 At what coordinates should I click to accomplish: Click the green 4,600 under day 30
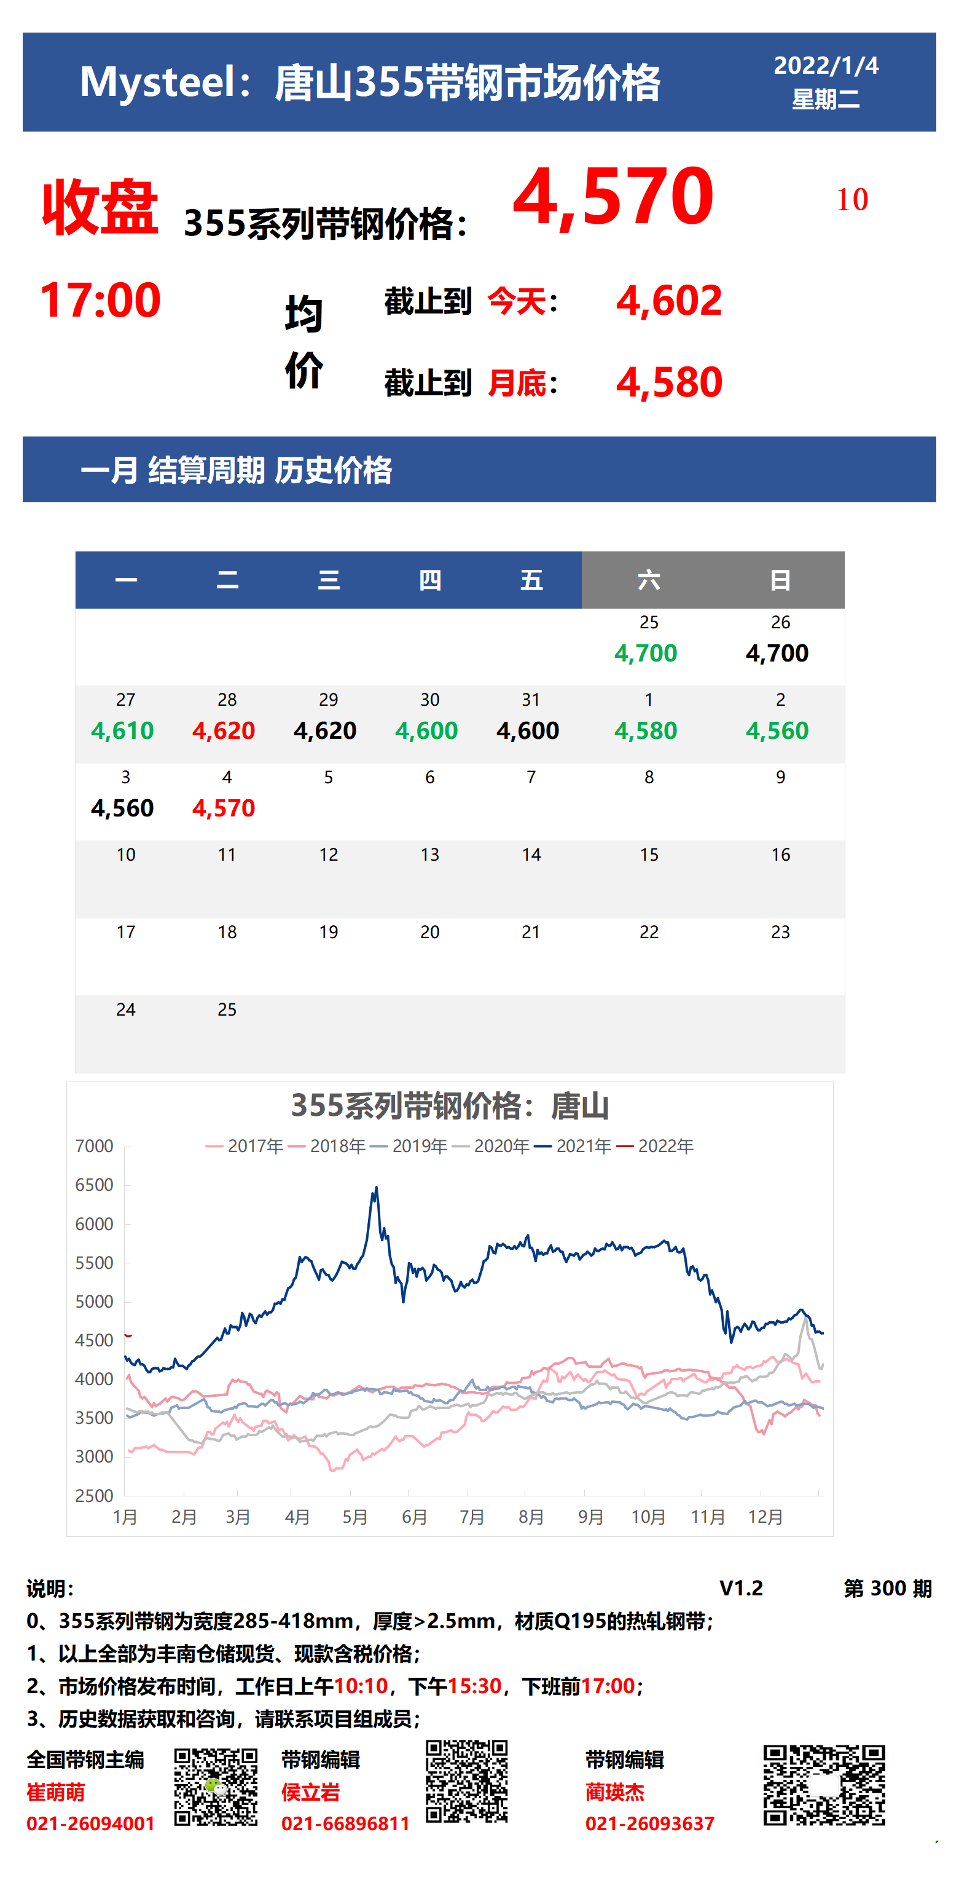tap(426, 730)
